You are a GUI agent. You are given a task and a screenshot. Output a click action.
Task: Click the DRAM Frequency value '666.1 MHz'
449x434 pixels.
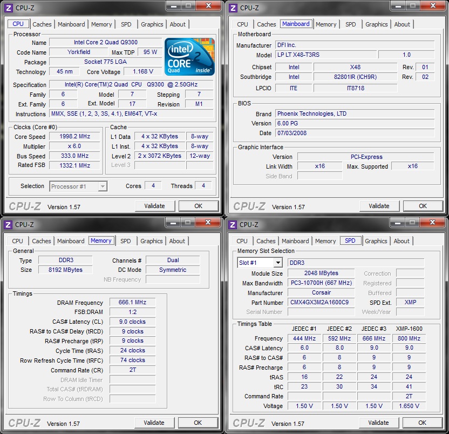(133, 302)
